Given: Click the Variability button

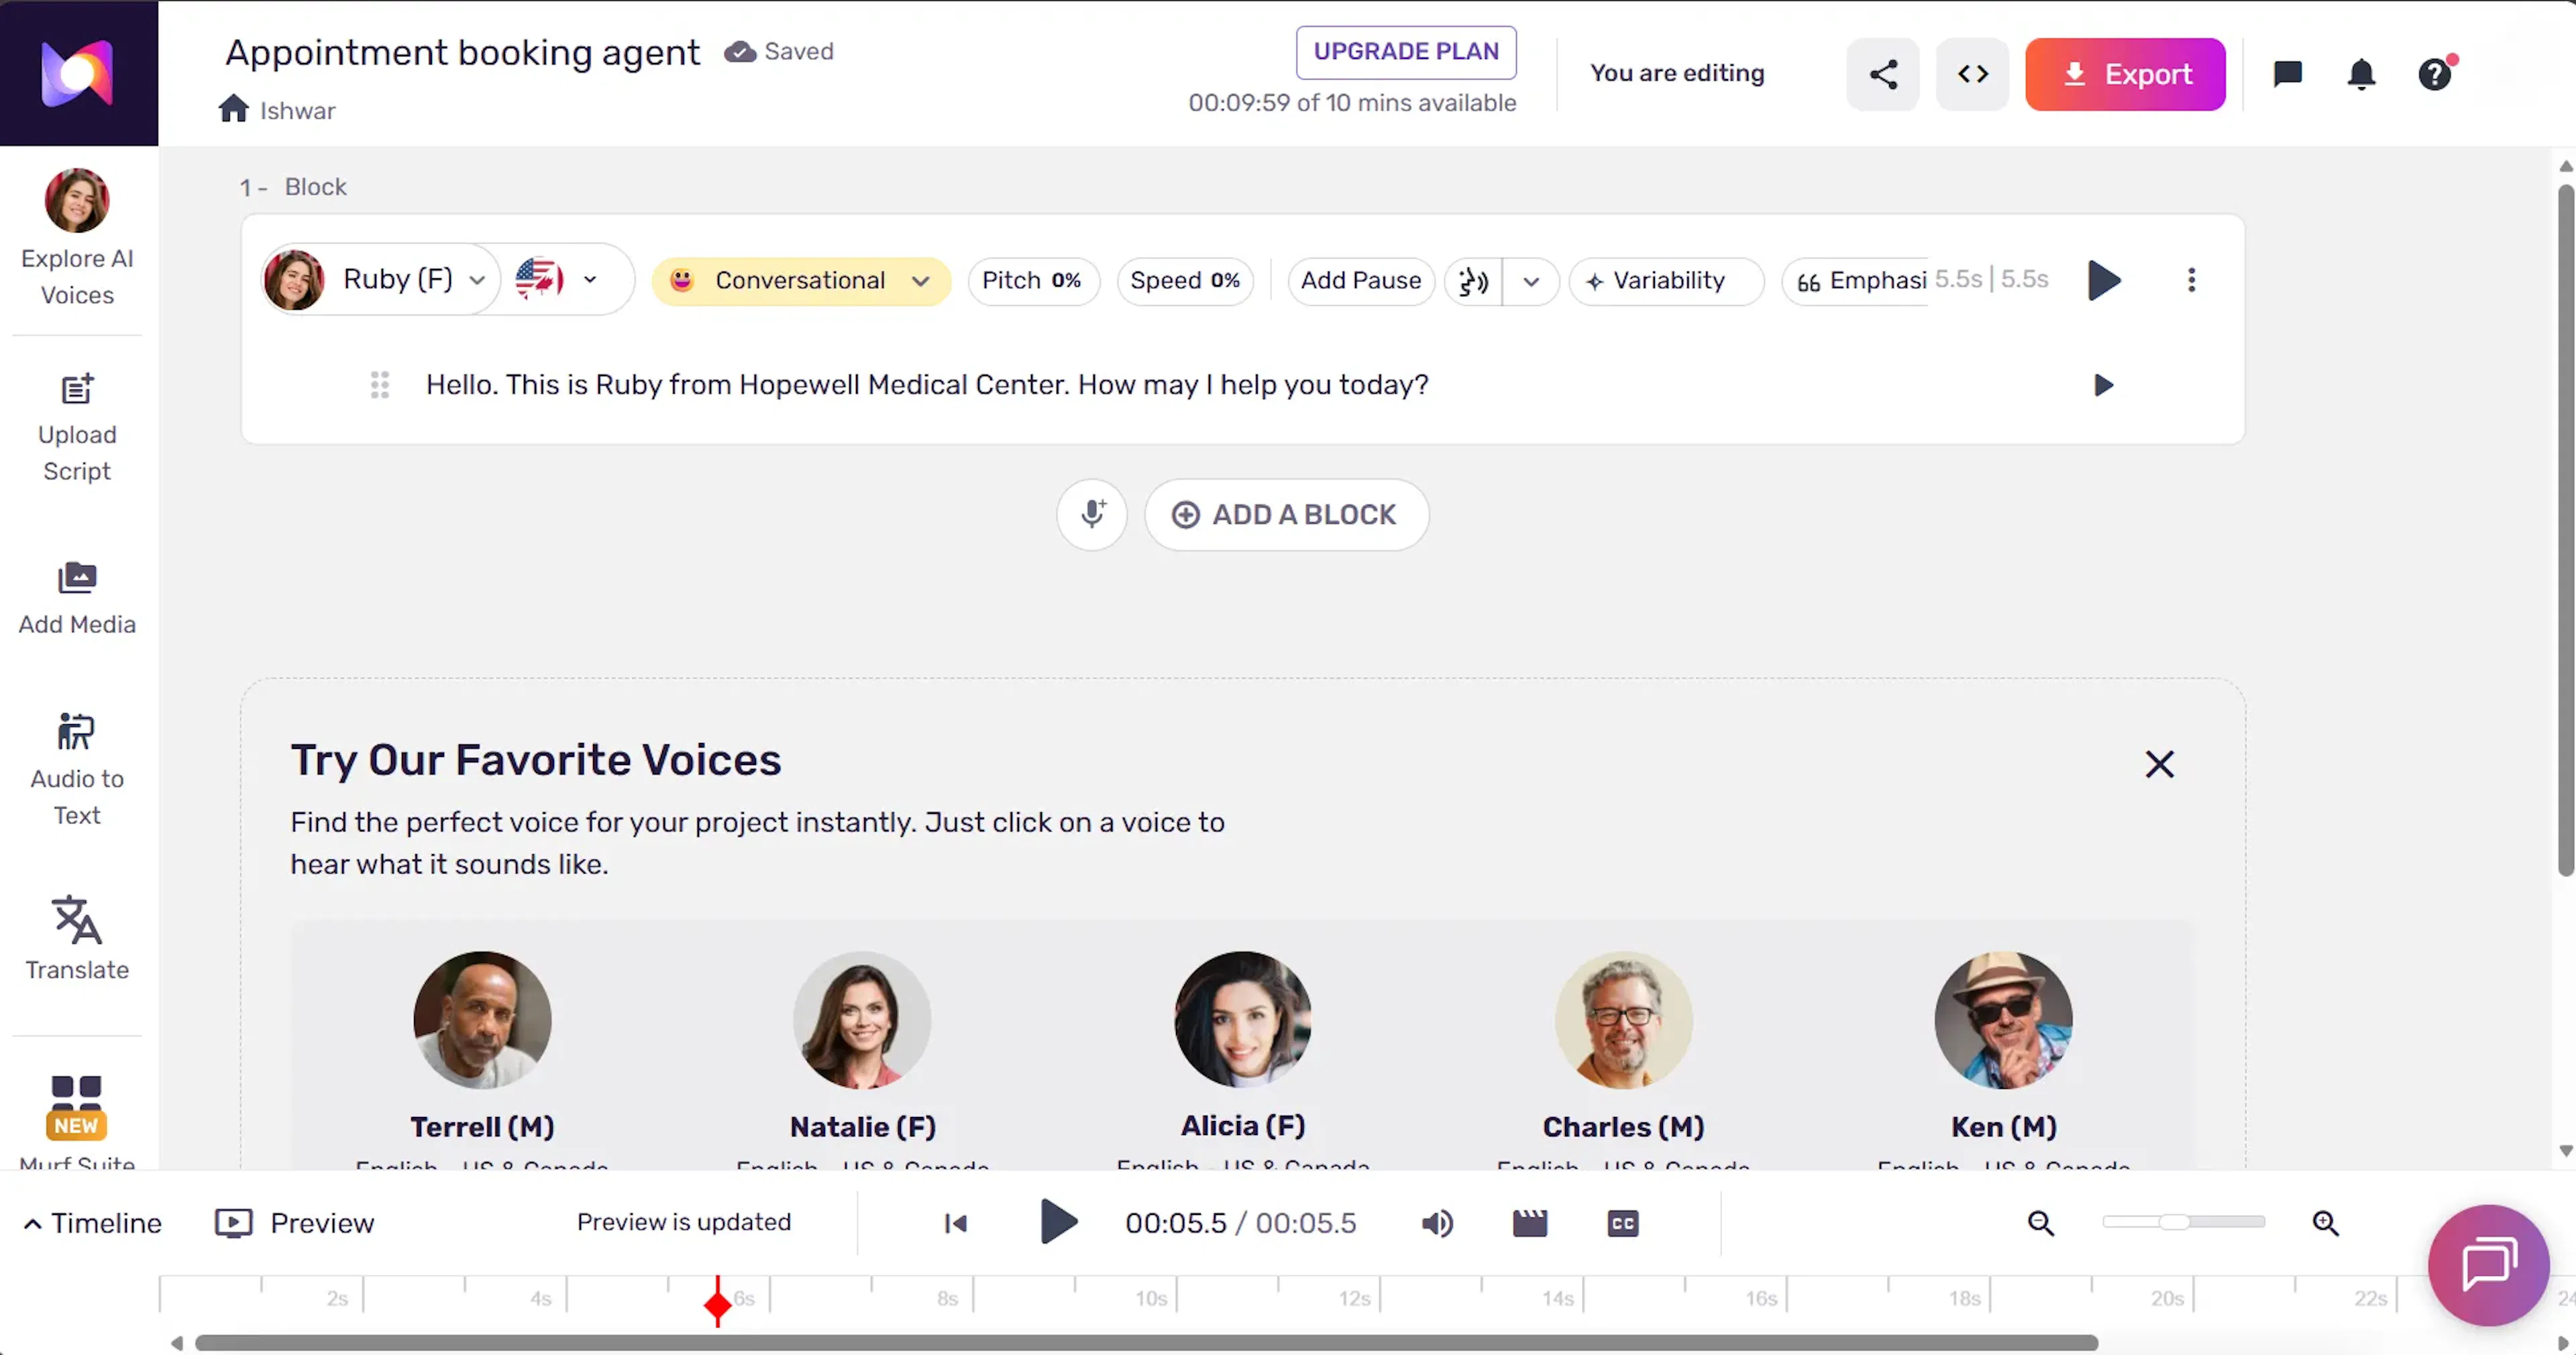Looking at the screenshot, I should point(1667,281).
